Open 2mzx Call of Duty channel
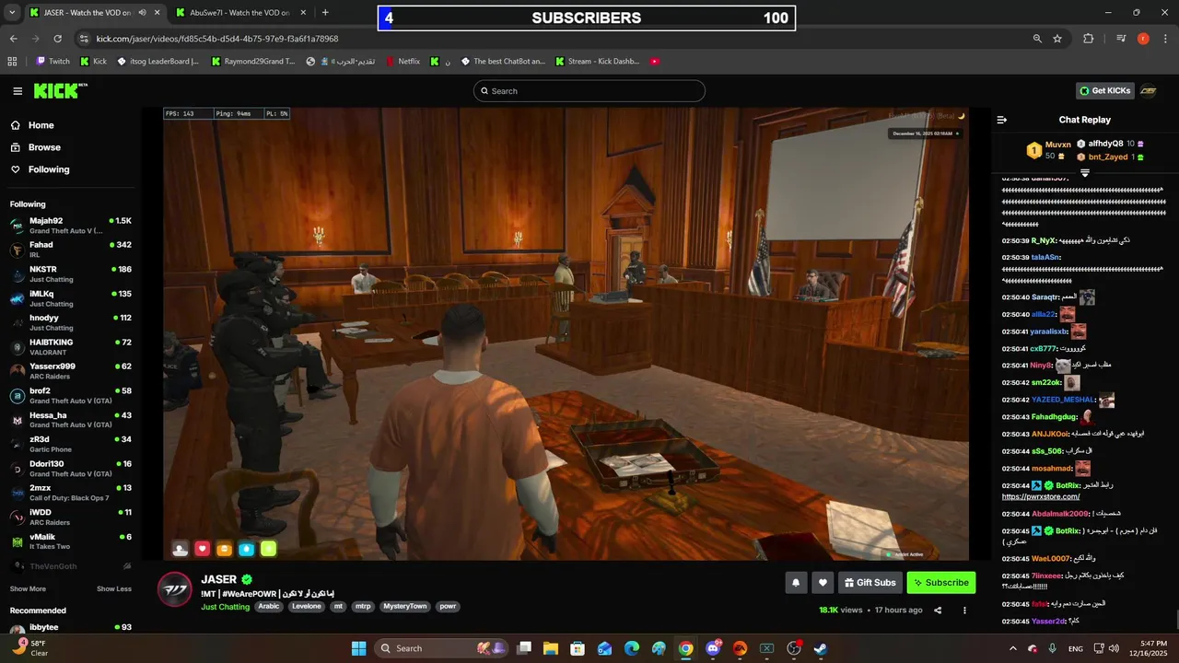This screenshot has width=1179, height=663. click(71, 493)
